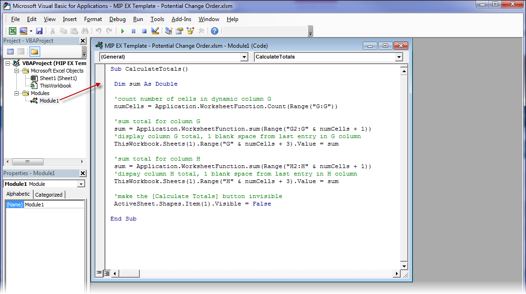This screenshot has width=526, height=294.
Task: Click the Undo icon on the toolbar
Action: 99,31
